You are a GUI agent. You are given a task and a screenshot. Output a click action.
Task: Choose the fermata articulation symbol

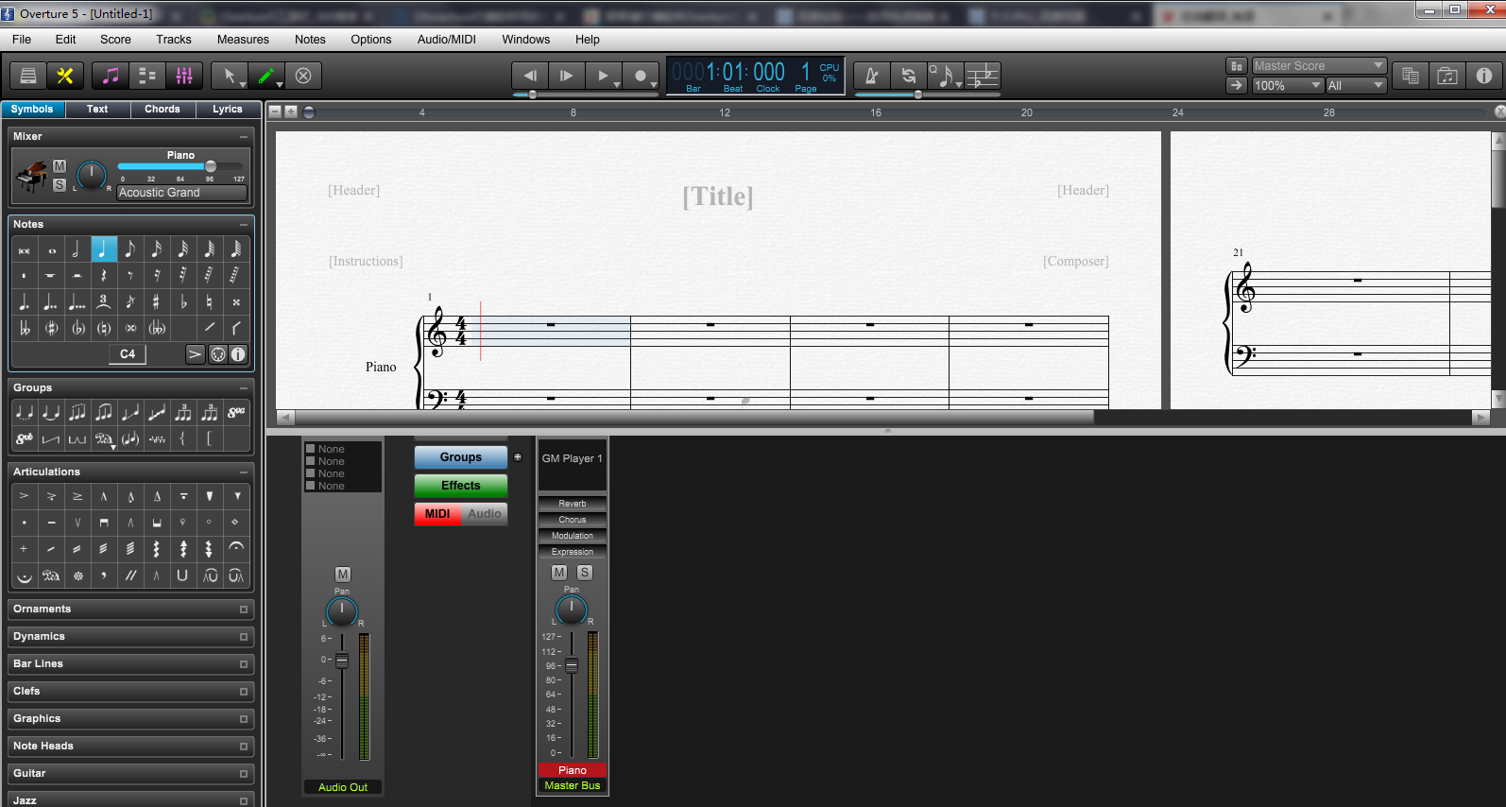[x=236, y=548]
